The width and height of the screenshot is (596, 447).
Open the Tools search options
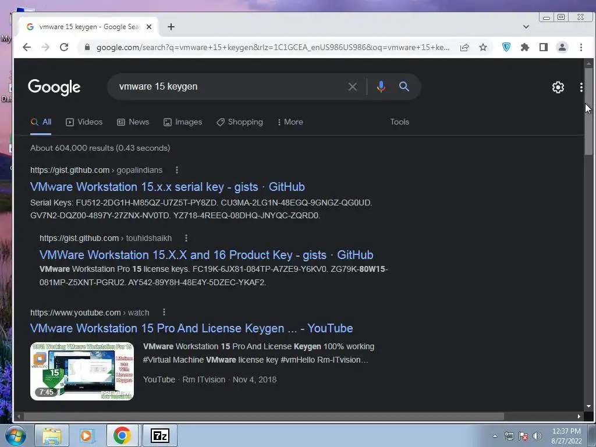tap(399, 122)
